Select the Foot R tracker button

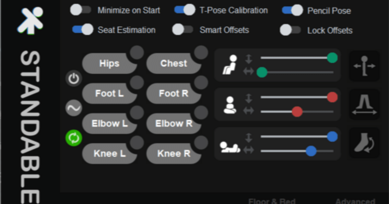[173, 94]
